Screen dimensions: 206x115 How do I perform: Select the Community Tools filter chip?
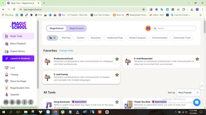[182, 38]
